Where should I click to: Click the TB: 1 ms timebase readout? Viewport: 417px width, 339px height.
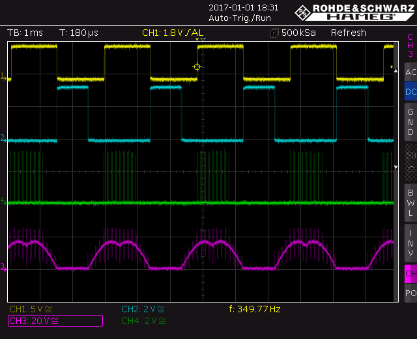point(25,33)
